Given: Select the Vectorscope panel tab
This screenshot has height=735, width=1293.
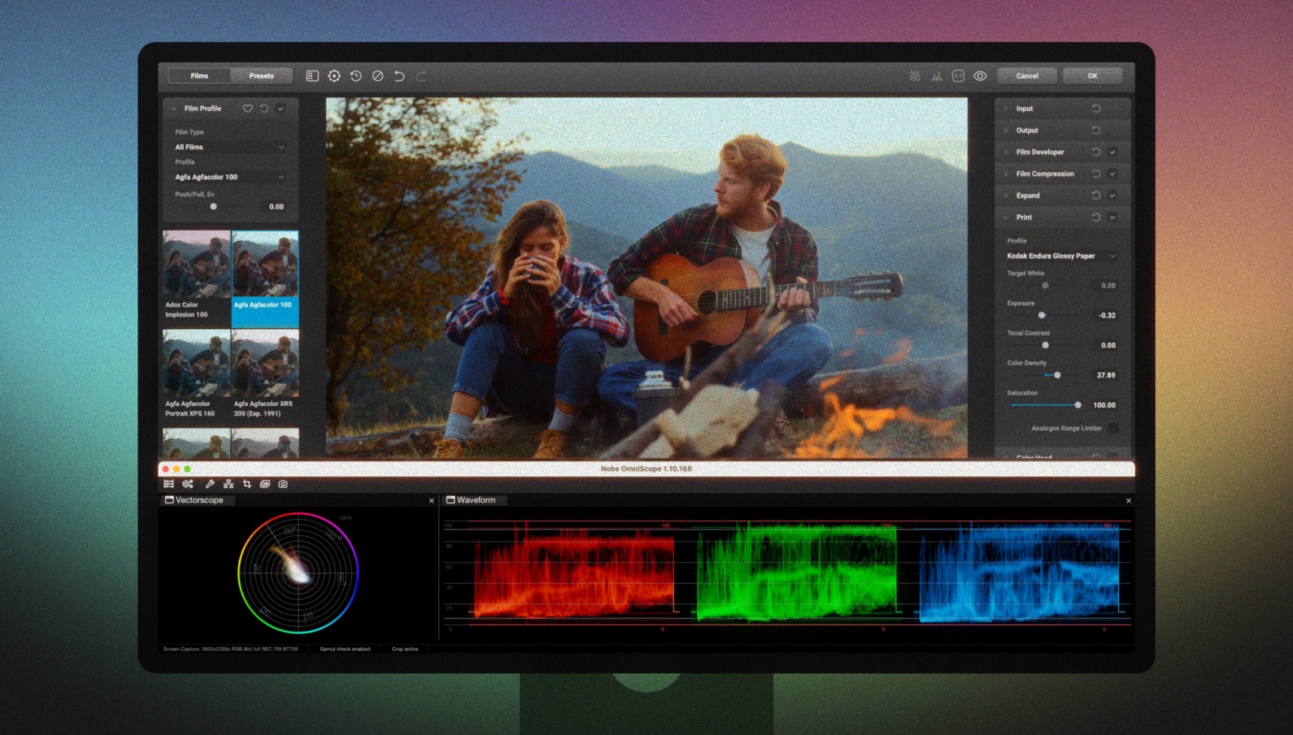Looking at the screenshot, I should 199,500.
